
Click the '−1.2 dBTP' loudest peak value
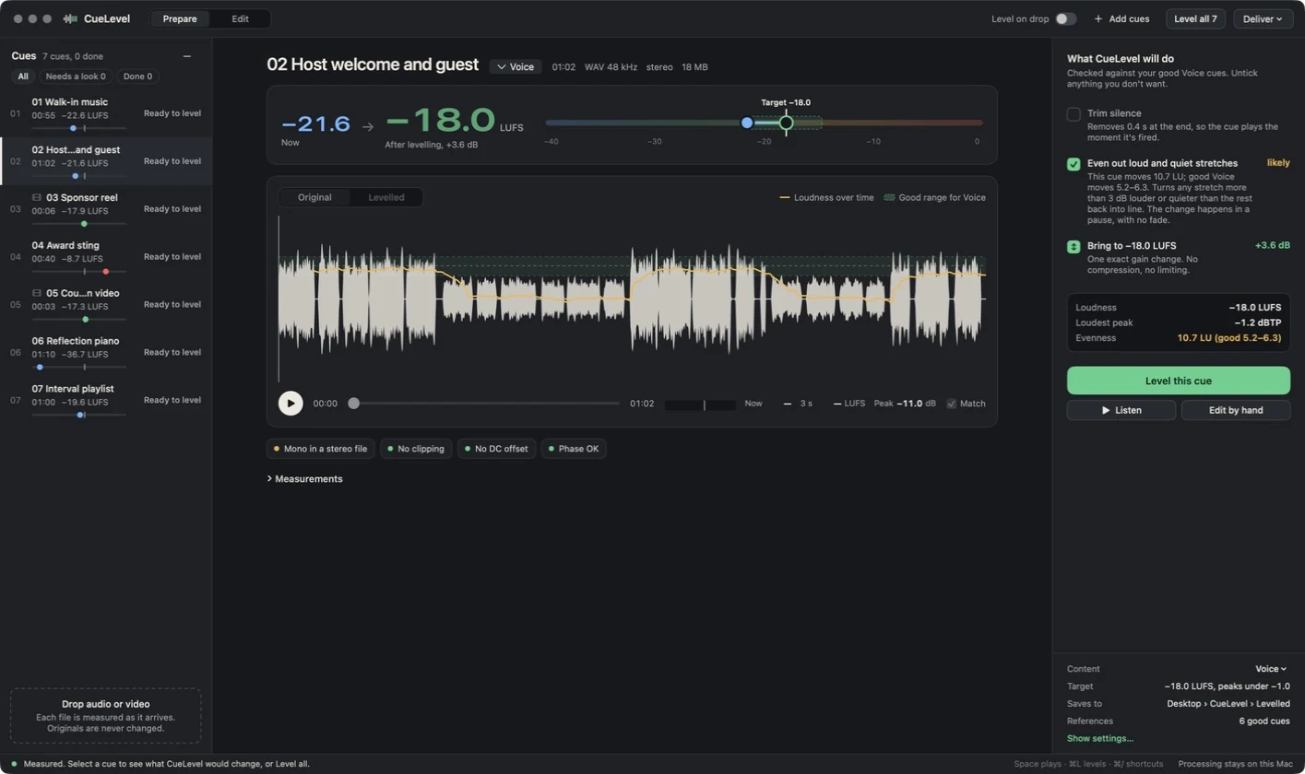tap(1258, 322)
